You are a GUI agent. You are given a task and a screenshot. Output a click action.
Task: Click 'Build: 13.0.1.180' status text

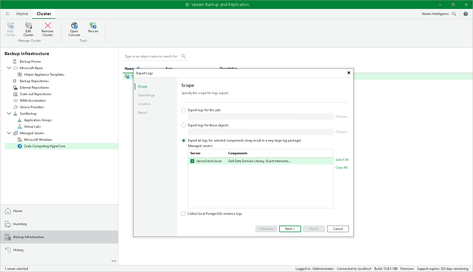[386, 269]
